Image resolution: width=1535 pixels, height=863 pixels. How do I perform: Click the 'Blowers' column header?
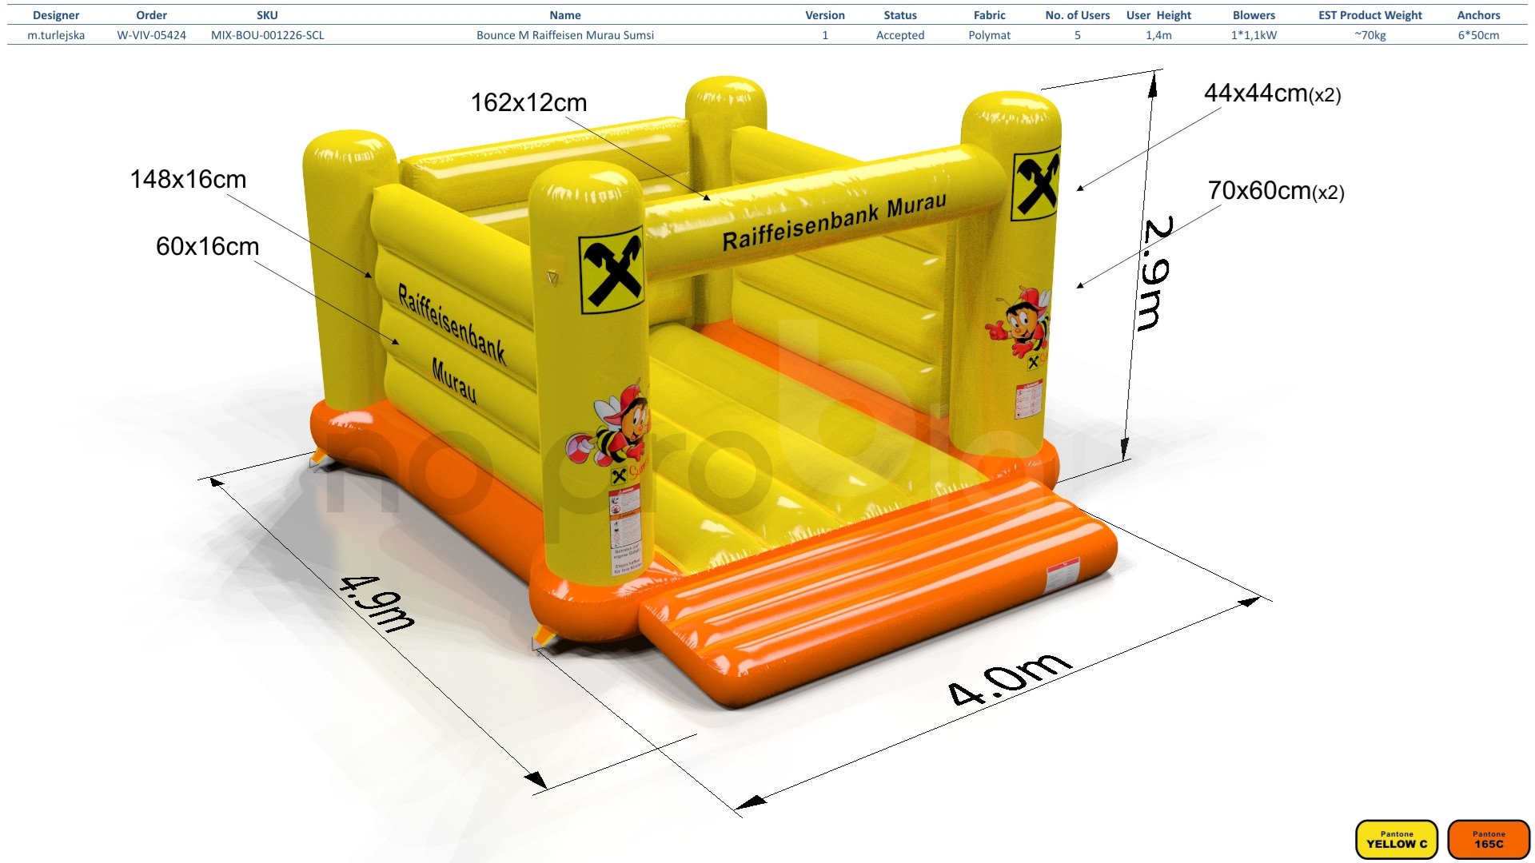(x=1254, y=15)
